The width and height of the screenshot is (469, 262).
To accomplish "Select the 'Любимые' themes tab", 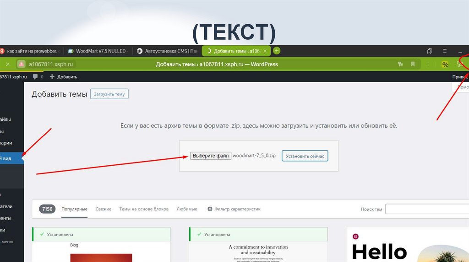I will tap(187, 209).
